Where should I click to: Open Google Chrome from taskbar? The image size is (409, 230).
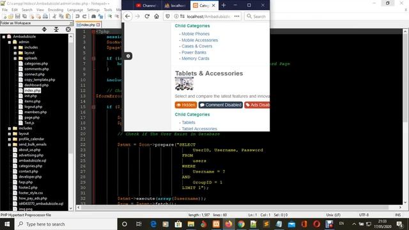(x=242, y=224)
